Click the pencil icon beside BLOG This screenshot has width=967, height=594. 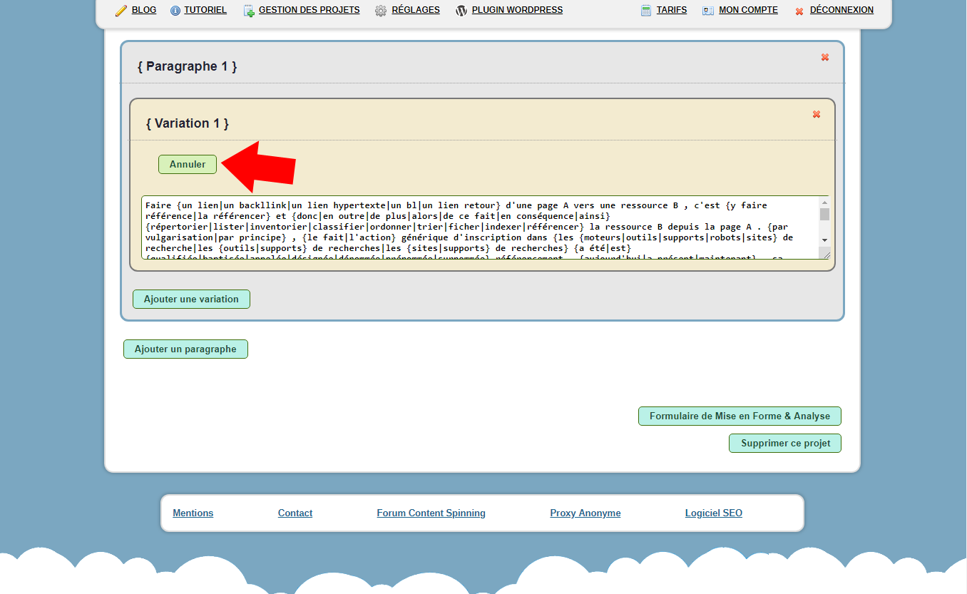coord(121,11)
